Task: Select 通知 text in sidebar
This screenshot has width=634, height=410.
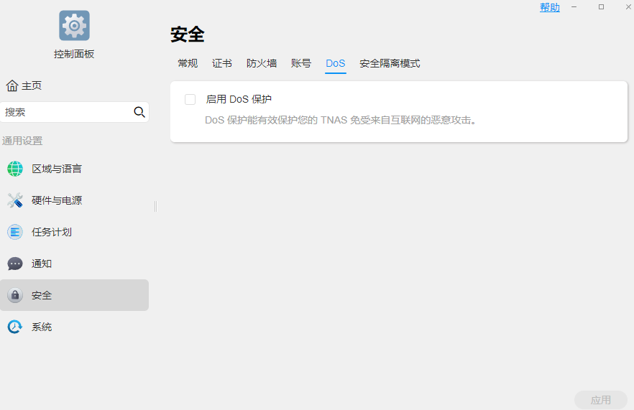Action: click(42, 264)
